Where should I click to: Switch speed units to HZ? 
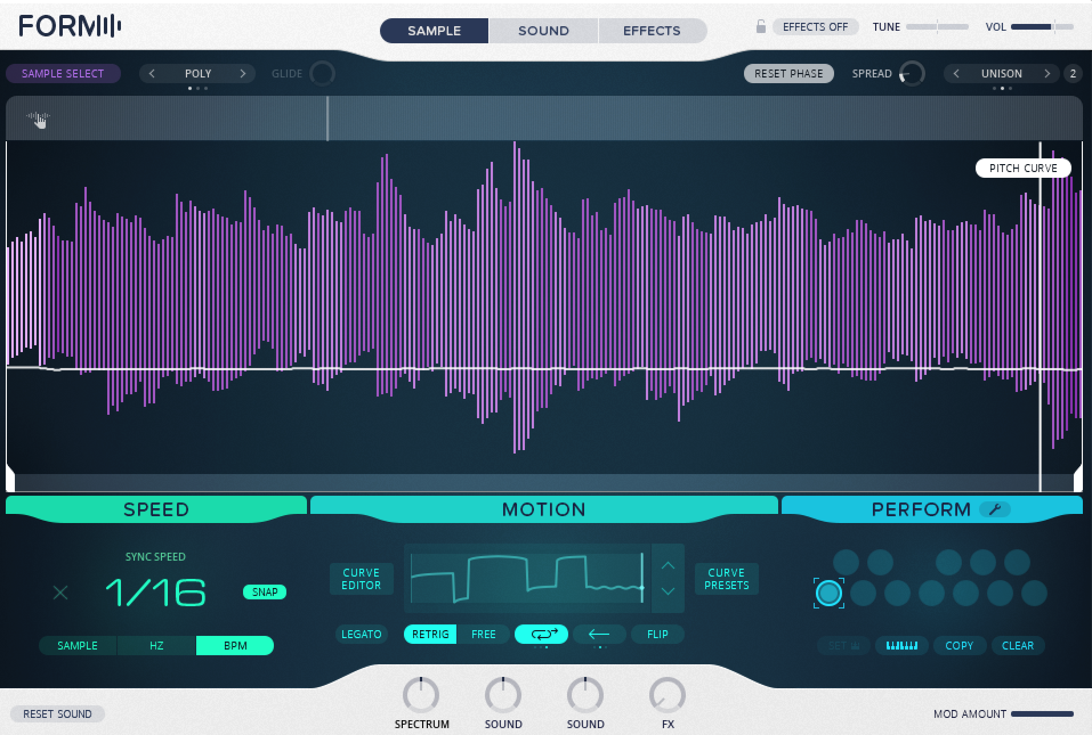(156, 645)
